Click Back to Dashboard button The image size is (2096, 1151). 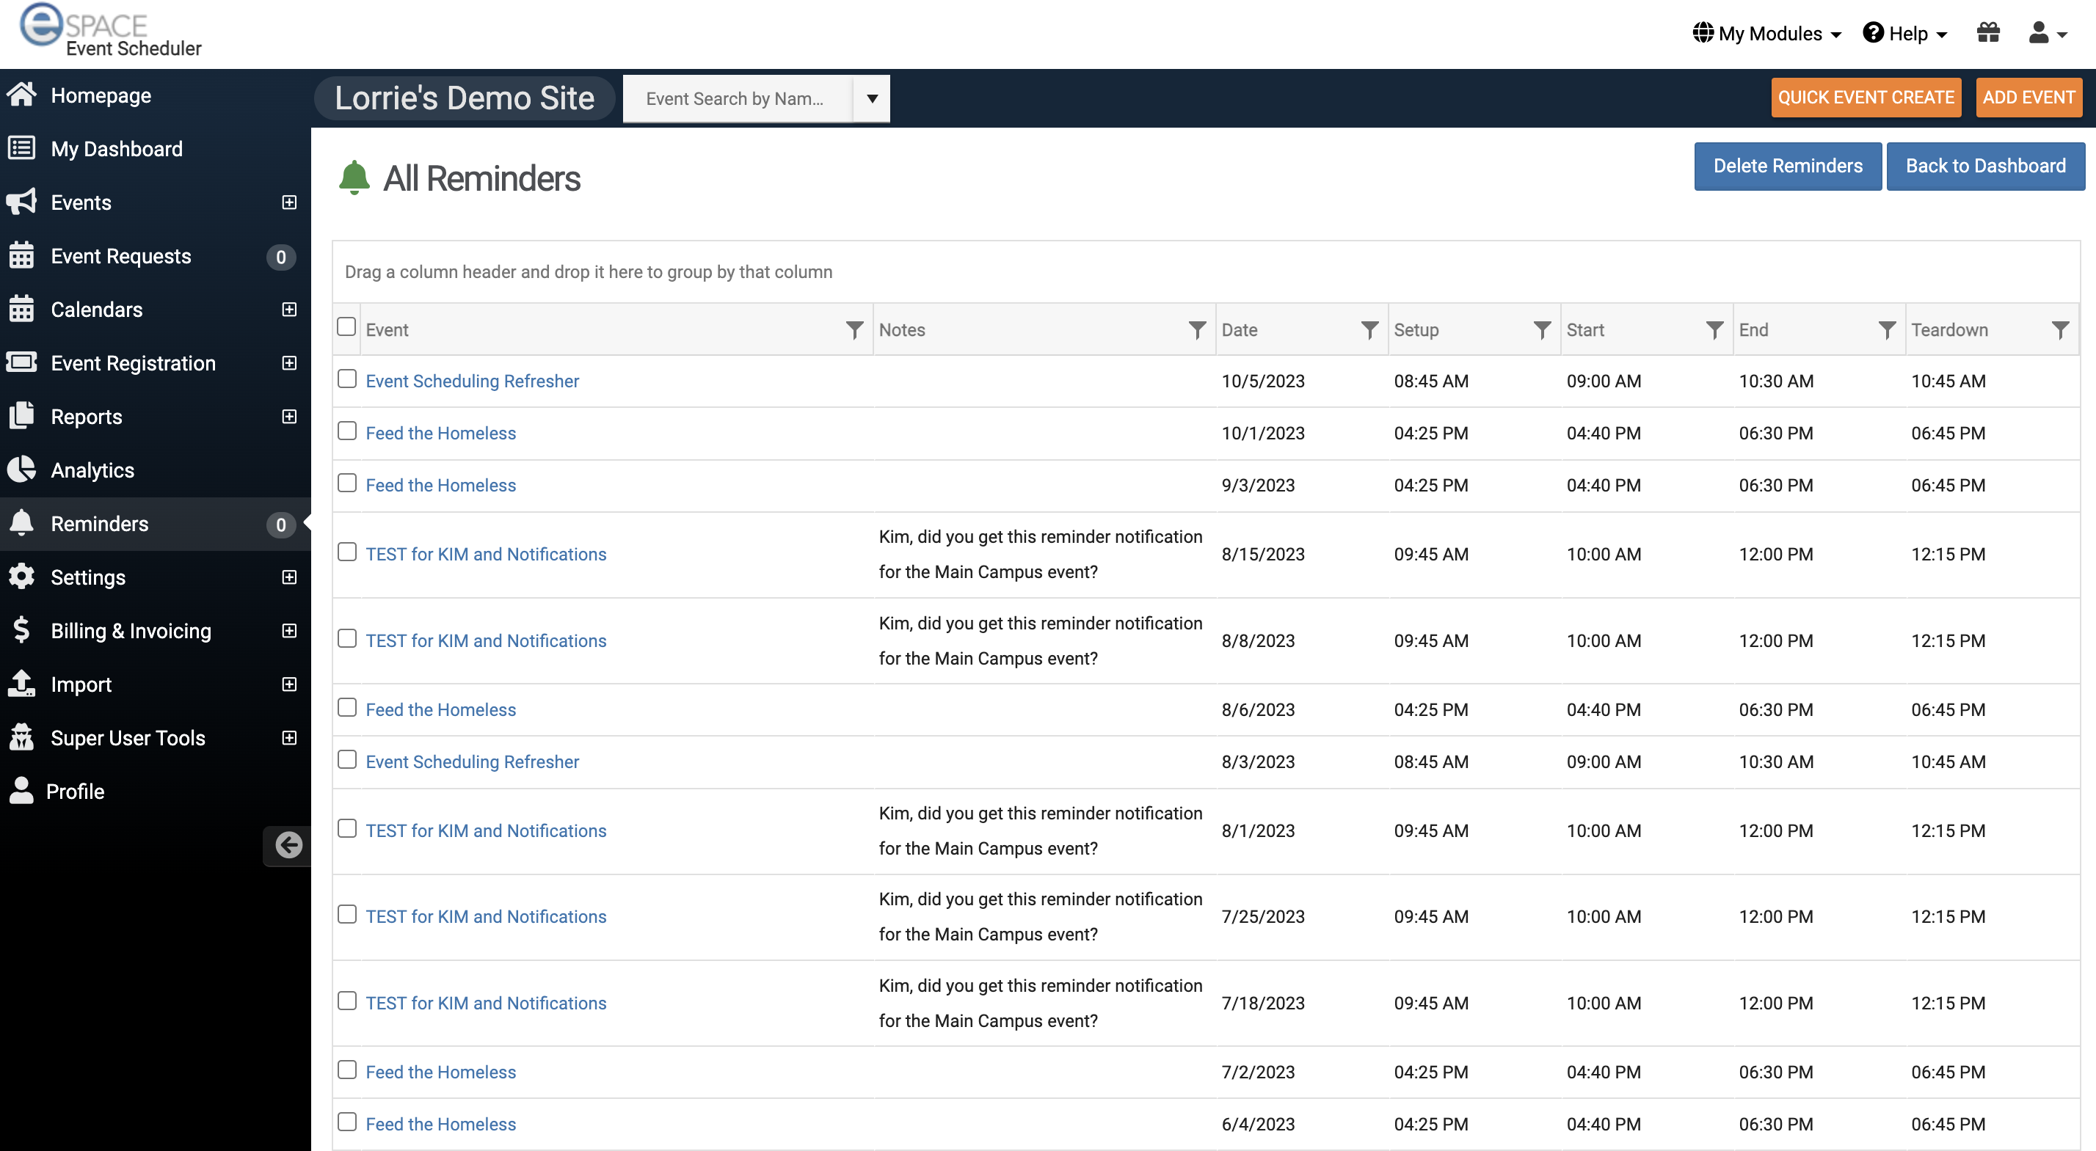click(1985, 166)
